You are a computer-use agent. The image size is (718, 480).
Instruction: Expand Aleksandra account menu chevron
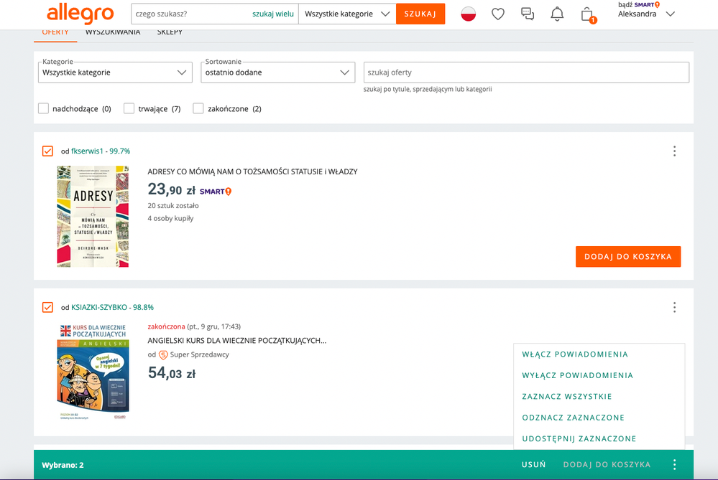click(x=671, y=14)
